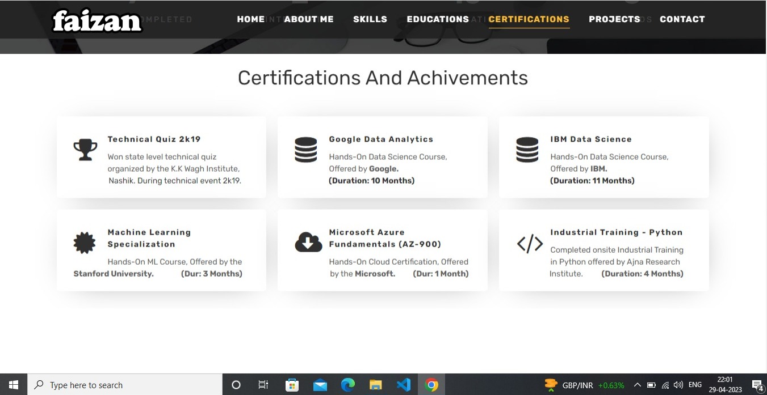Switch to the PROJECTS section
The width and height of the screenshot is (767, 395).
615,19
